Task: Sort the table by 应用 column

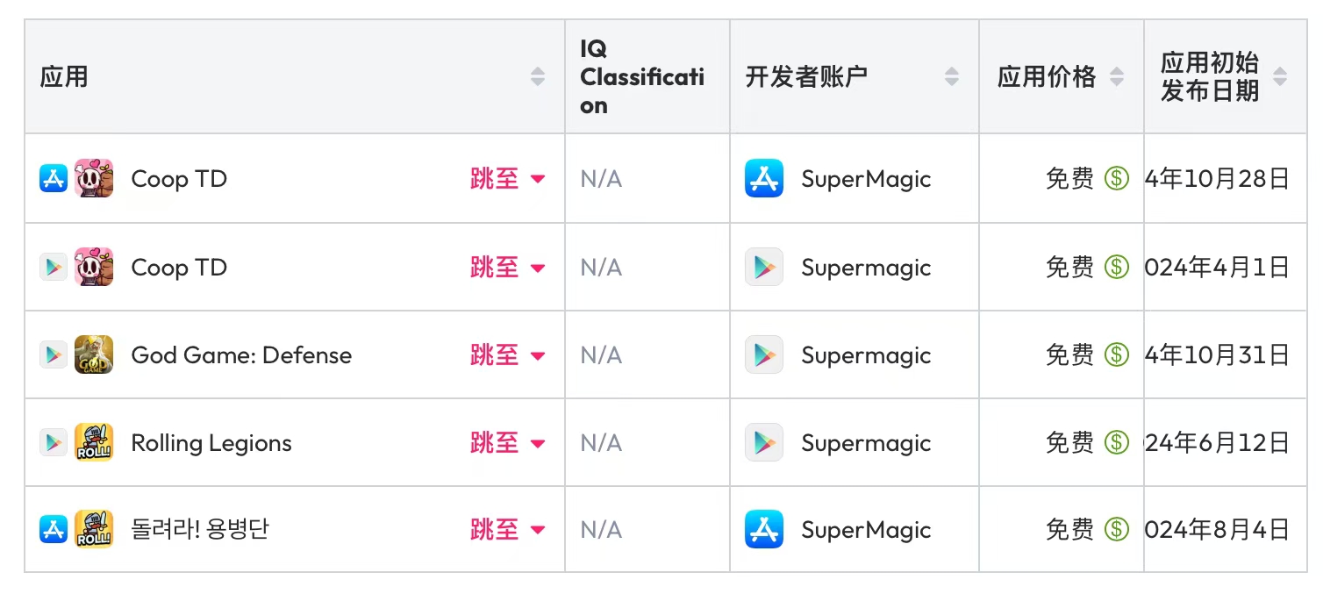Action: 538,77
